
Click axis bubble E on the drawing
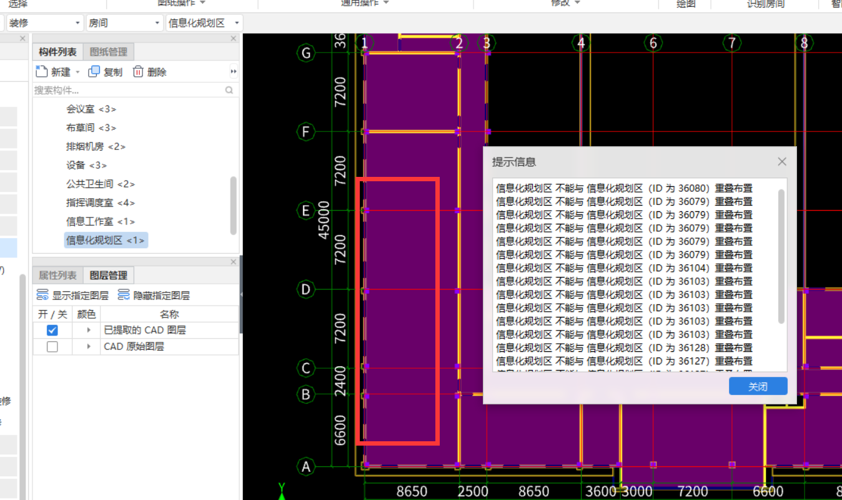[305, 211]
